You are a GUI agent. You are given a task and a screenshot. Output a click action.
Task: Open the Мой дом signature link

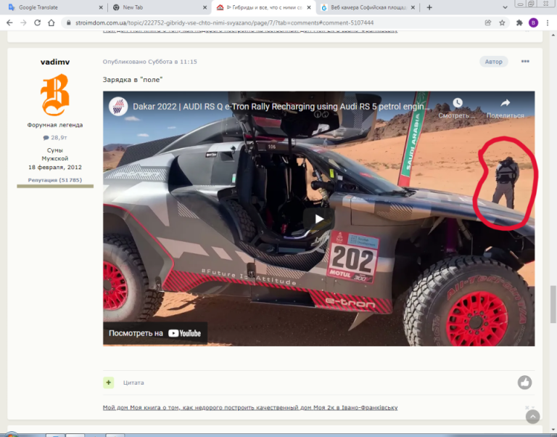[250, 407]
